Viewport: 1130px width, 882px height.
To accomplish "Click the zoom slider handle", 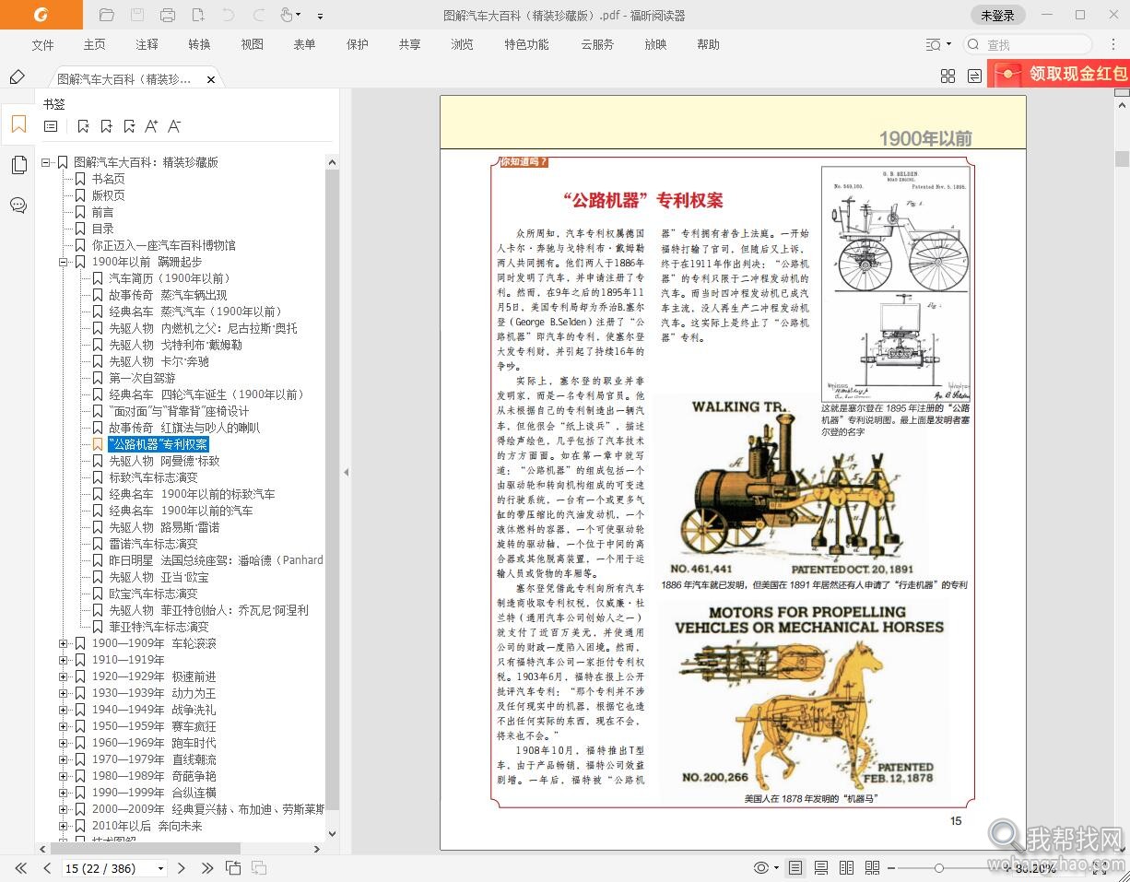I will click(x=938, y=868).
